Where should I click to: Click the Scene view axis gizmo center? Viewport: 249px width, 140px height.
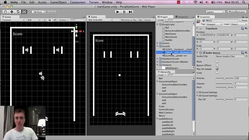click(x=77, y=31)
